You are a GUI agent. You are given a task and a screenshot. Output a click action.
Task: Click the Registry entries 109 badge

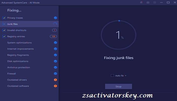[x=53, y=36]
